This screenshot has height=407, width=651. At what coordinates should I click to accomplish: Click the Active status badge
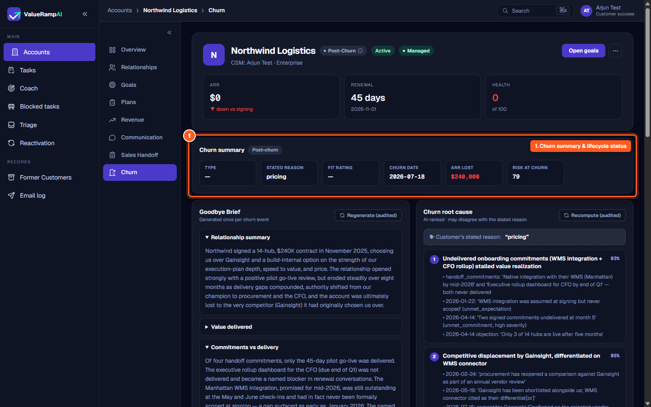tap(383, 51)
